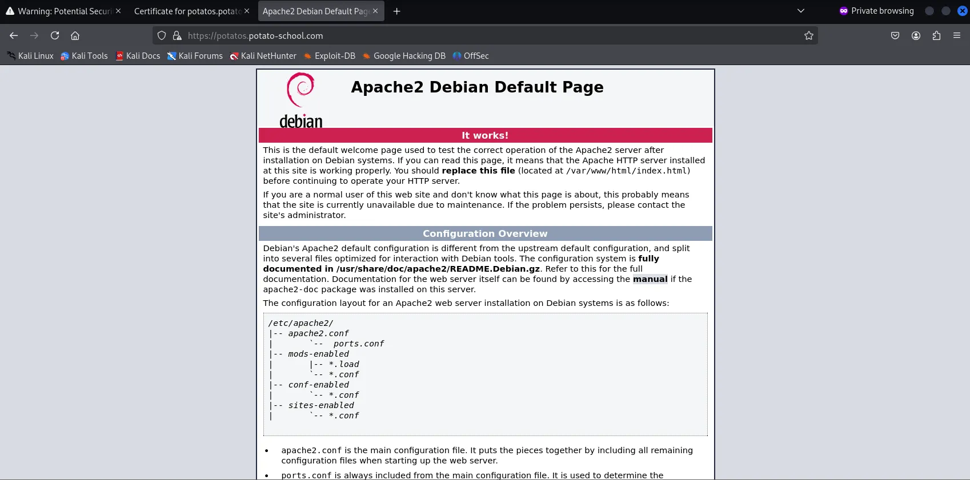The width and height of the screenshot is (970, 480).
Task: Close the Warning: Potential Security tab
Action: tap(118, 11)
